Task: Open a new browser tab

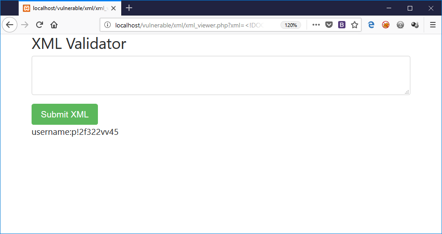Action: coord(129,8)
